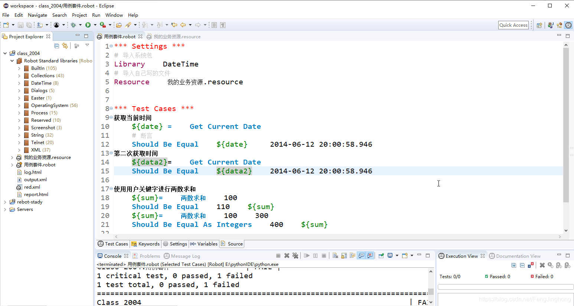
Task: Click Expand All in Execution View
Action: pos(514,265)
